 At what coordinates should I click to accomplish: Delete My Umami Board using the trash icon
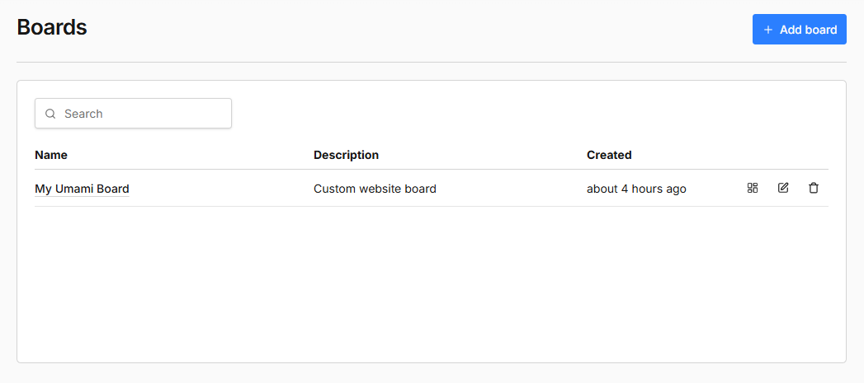point(814,188)
